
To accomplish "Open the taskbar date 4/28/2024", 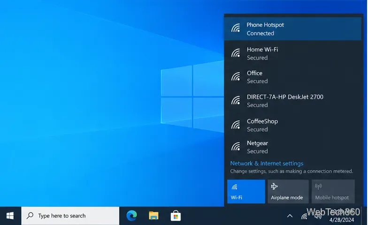I will (x=342, y=220).
